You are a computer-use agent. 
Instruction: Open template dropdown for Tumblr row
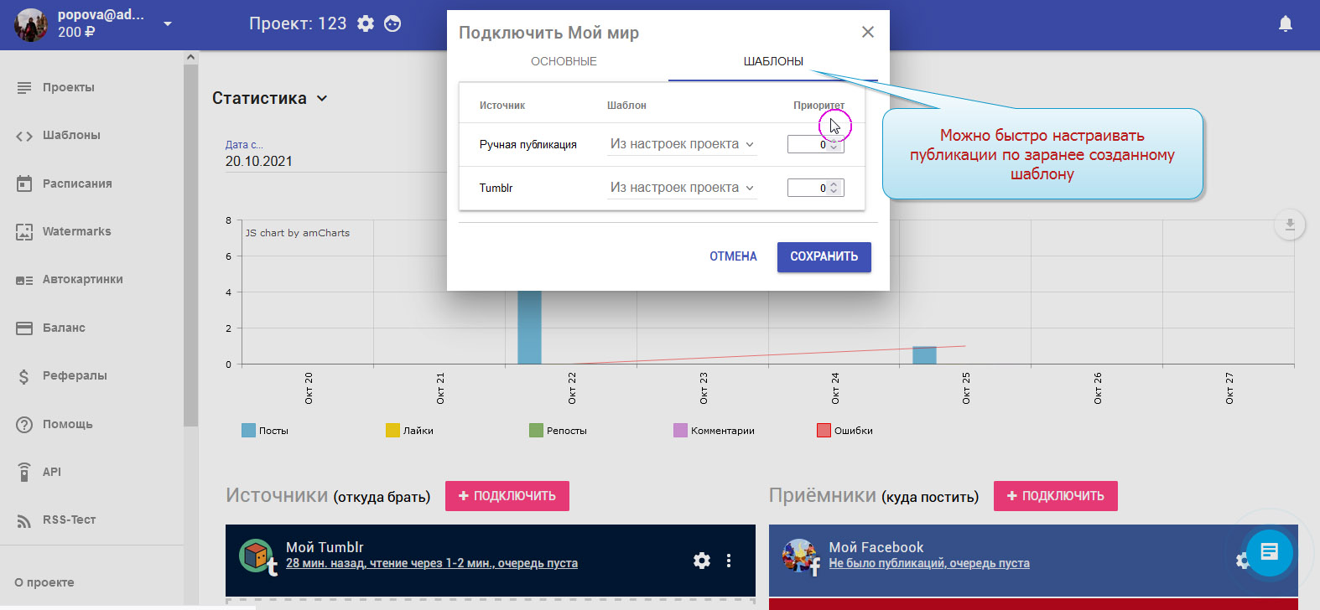point(682,188)
